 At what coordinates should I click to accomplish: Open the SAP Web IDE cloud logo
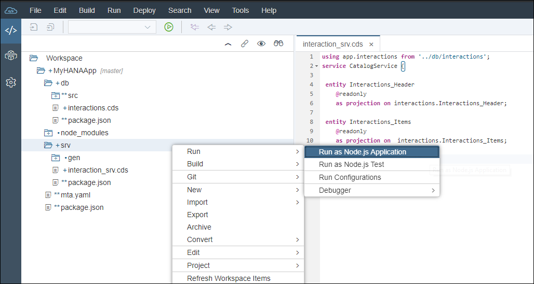(11, 10)
